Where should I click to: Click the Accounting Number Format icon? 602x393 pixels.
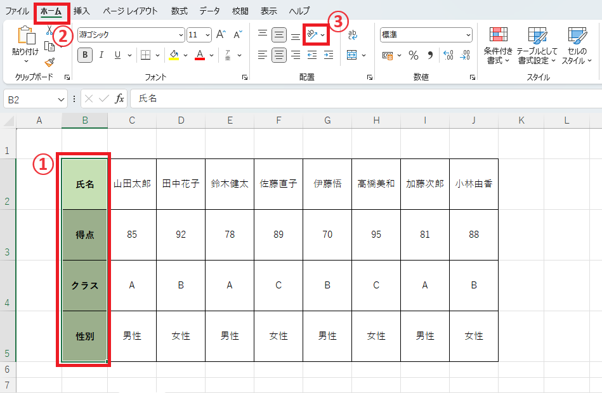(388, 56)
